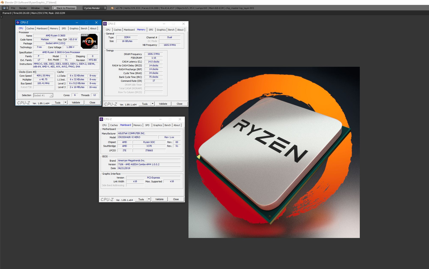The image size is (429, 269).
Task: Open the Graphics tab in the CPU window
Action: (x=74, y=29)
